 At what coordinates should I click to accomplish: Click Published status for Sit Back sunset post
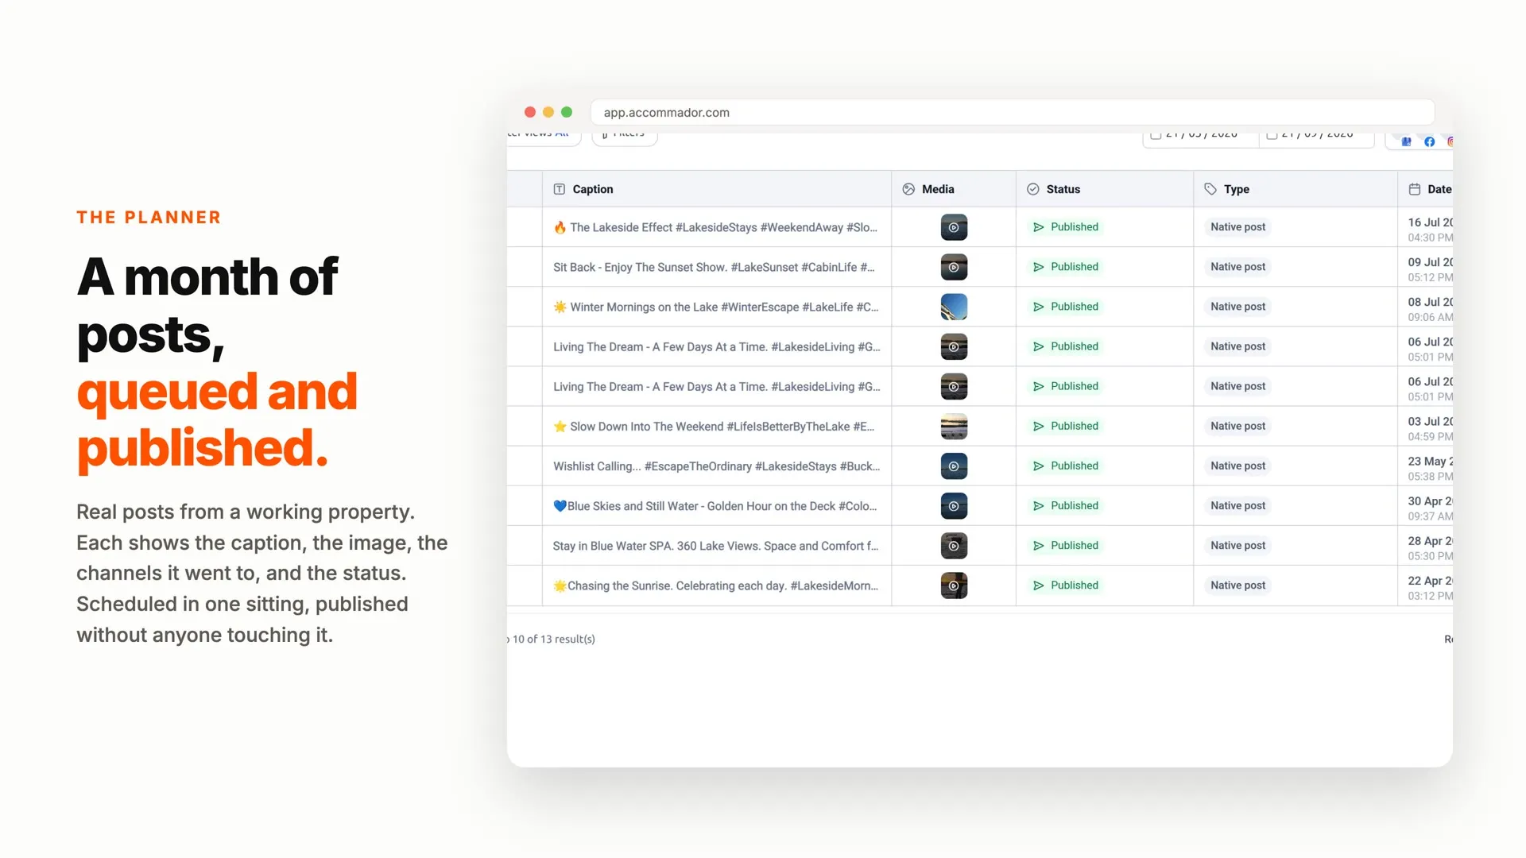click(x=1065, y=267)
